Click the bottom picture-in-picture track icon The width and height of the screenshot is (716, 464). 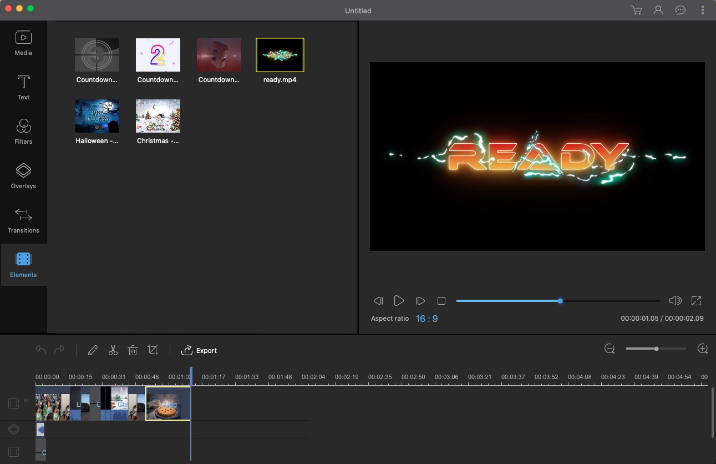(x=14, y=452)
